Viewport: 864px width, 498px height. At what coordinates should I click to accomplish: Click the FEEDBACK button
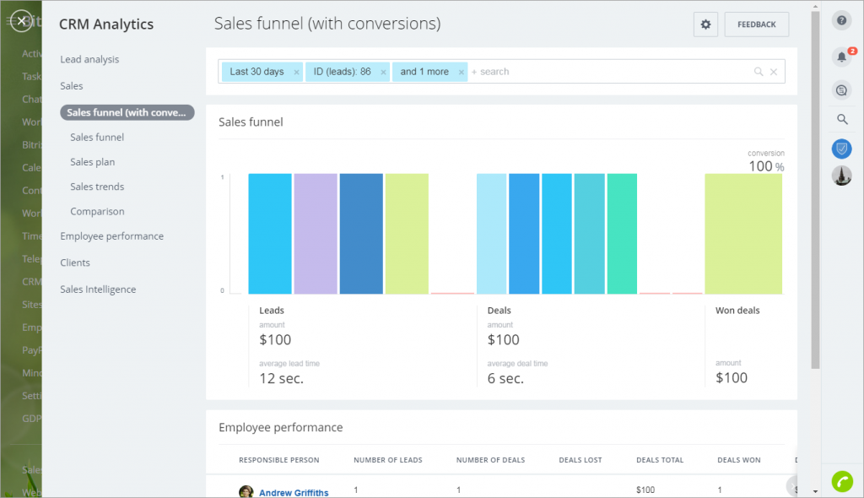(756, 24)
